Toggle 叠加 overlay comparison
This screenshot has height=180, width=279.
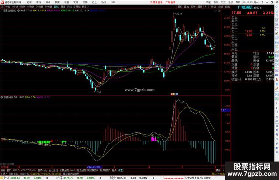(x=186, y=7)
